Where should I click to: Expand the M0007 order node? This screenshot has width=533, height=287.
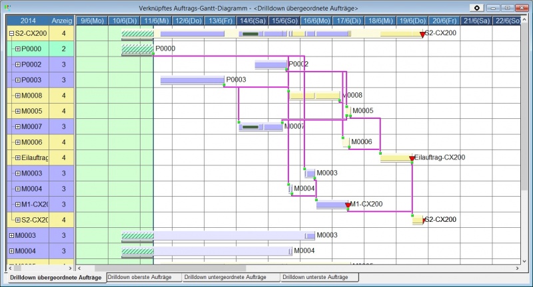[18, 127]
